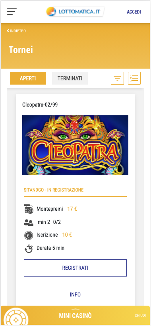Click the Registrati button

(x=75, y=268)
